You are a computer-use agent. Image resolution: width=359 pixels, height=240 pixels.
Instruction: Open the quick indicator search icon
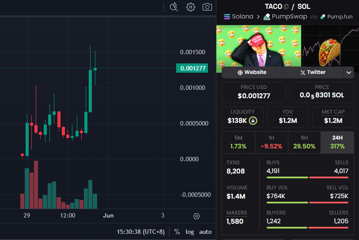click(x=174, y=7)
